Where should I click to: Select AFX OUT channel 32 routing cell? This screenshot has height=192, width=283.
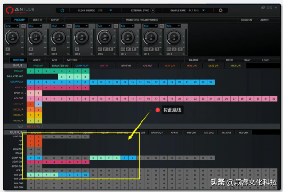pyautogui.click(x=274, y=99)
